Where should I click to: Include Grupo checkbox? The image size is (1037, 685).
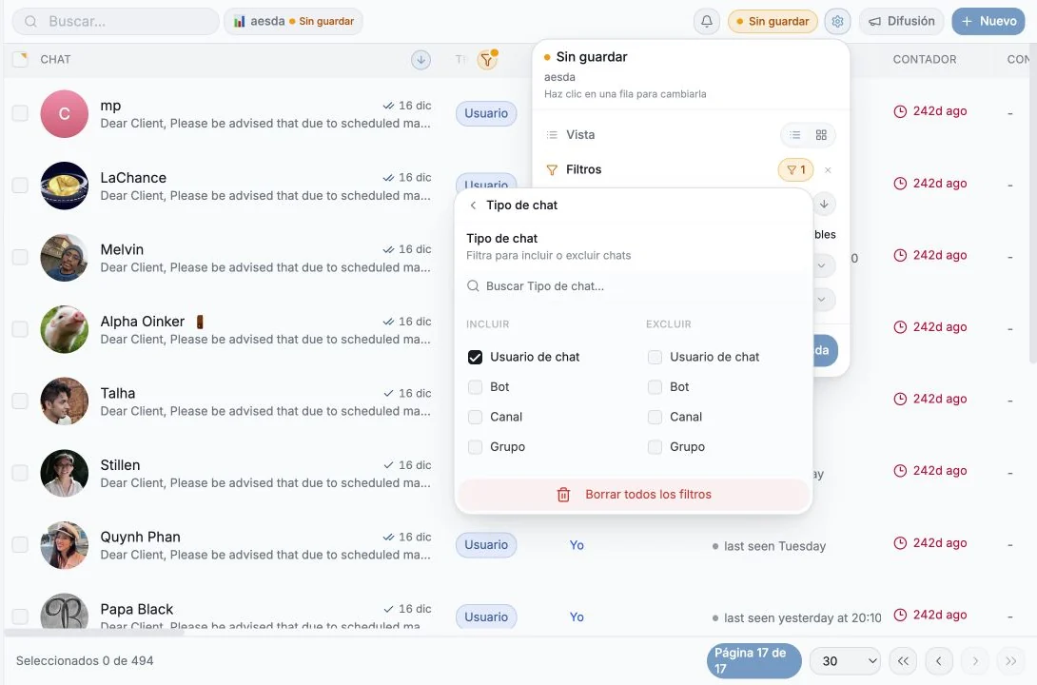coord(475,447)
